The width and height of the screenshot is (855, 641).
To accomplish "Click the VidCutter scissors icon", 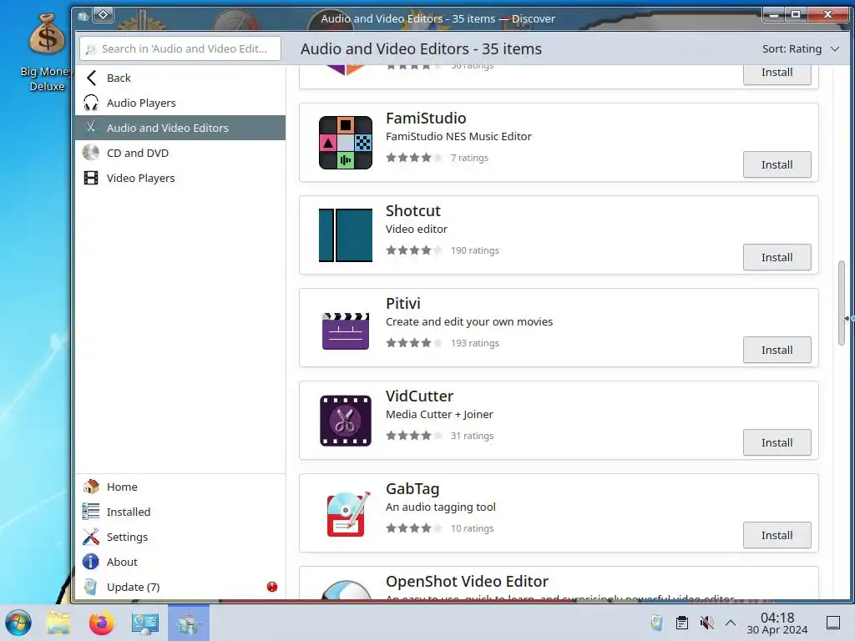I will pyautogui.click(x=345, y=421).
